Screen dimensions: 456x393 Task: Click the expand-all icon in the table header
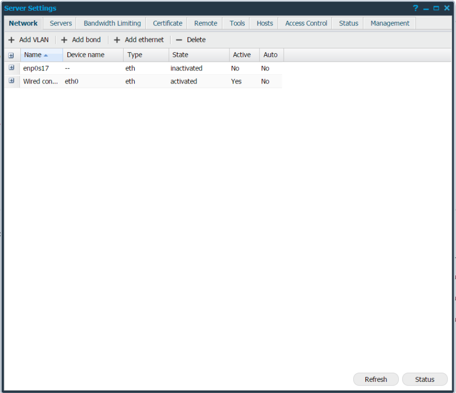[x=11, y=55]
